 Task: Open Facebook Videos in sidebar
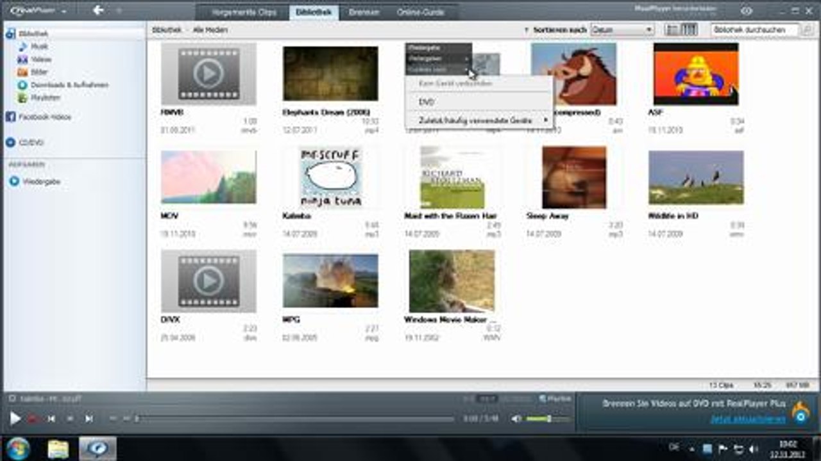click(x=38, y=117)
